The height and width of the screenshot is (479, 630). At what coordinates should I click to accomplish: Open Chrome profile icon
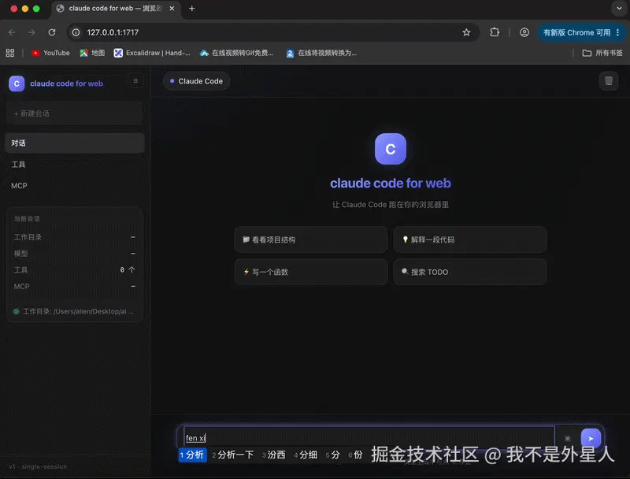pos(524,32)
